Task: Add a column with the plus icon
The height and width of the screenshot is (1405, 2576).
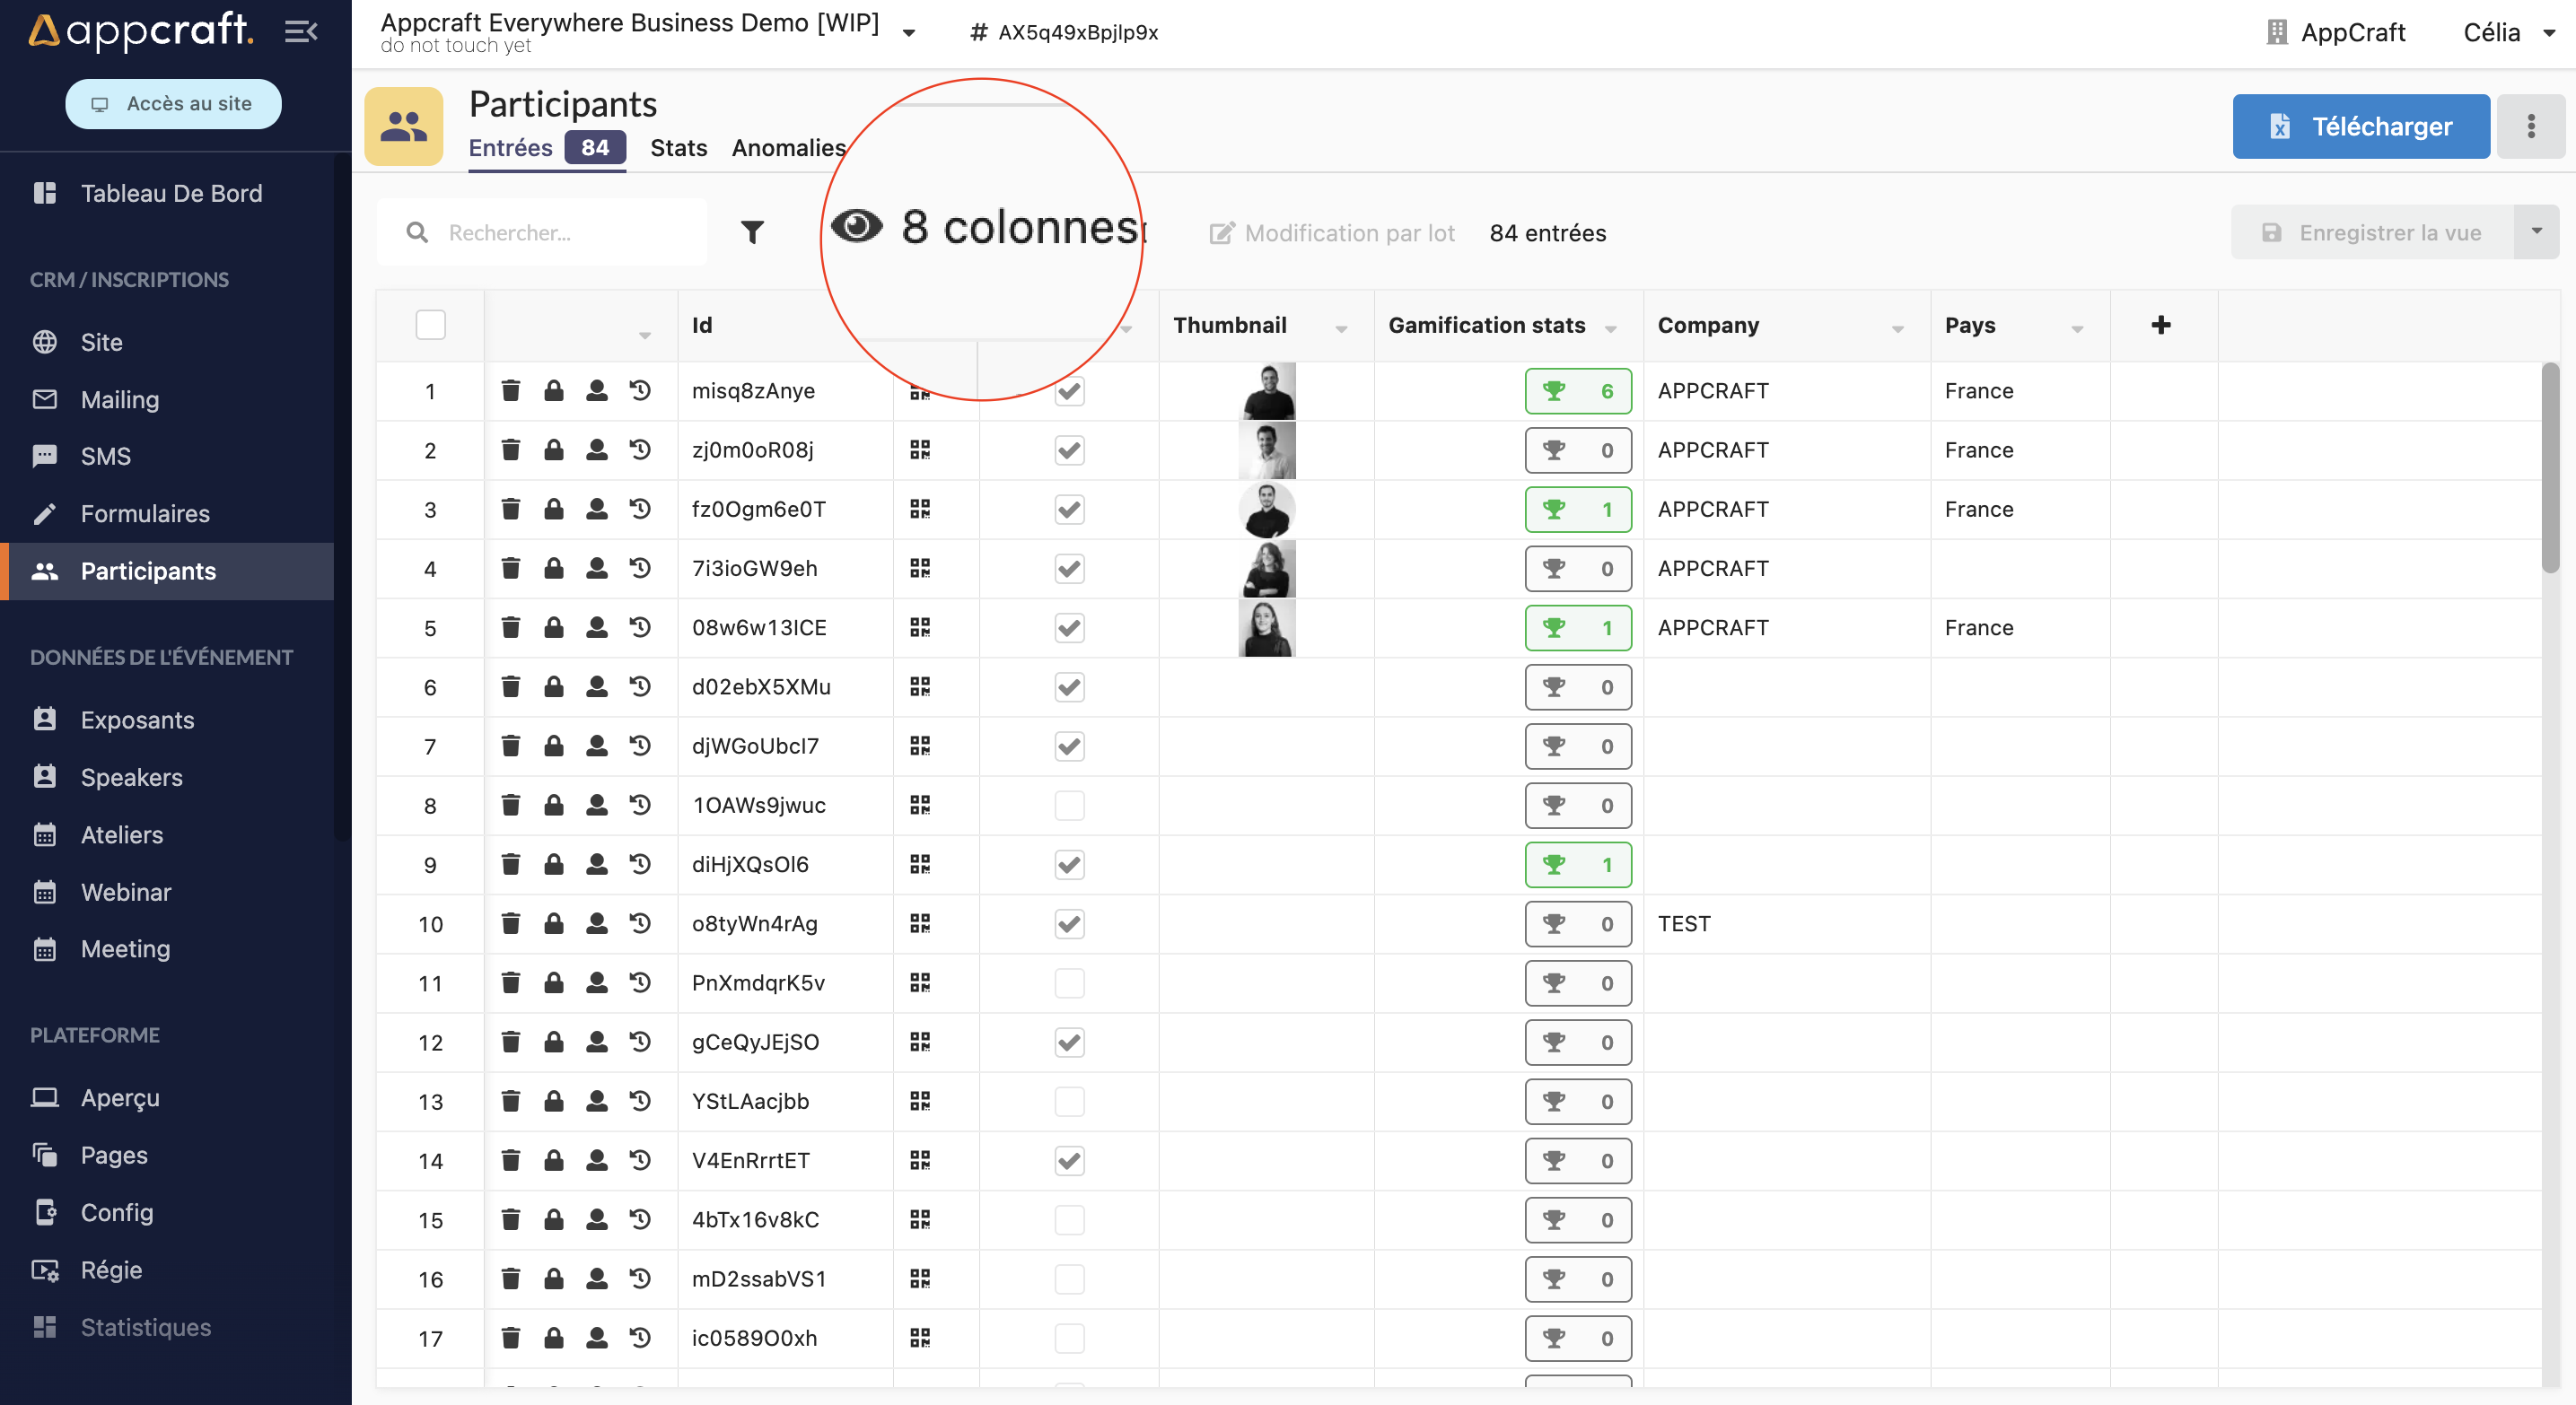Action: 2161,325
